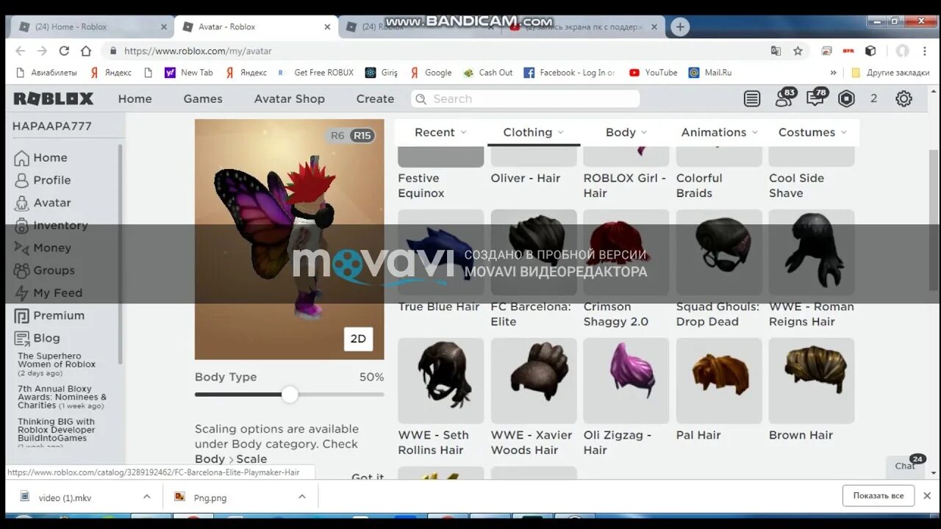Viewport: 941px width, 529px height.
Task: Open the friends icon with 83 badge
Action: tap(784, 98)
